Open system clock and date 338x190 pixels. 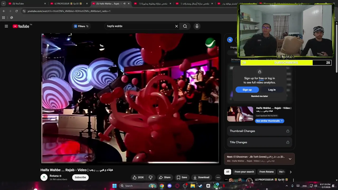[x=325, y=186]
